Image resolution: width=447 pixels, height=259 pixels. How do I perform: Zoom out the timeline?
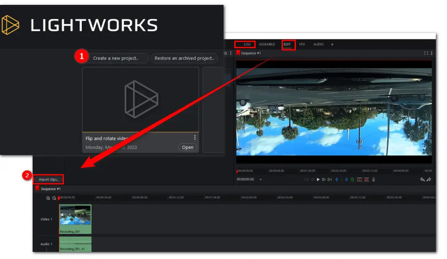[54, 198]
